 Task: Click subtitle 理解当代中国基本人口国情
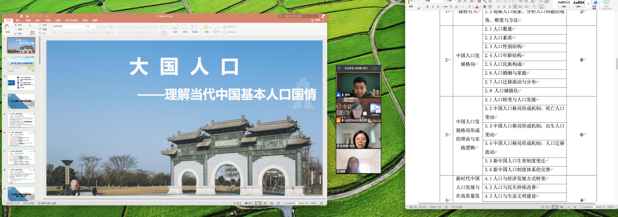240,94
